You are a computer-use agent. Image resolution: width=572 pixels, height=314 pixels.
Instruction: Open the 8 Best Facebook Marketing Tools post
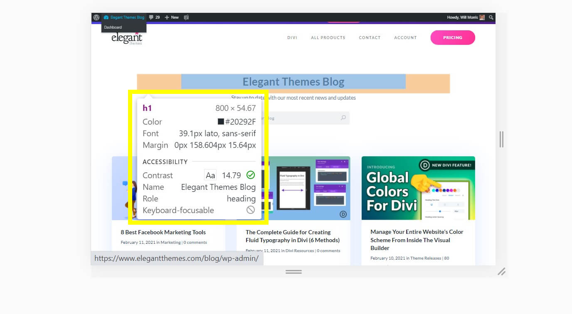click(163, 232)
